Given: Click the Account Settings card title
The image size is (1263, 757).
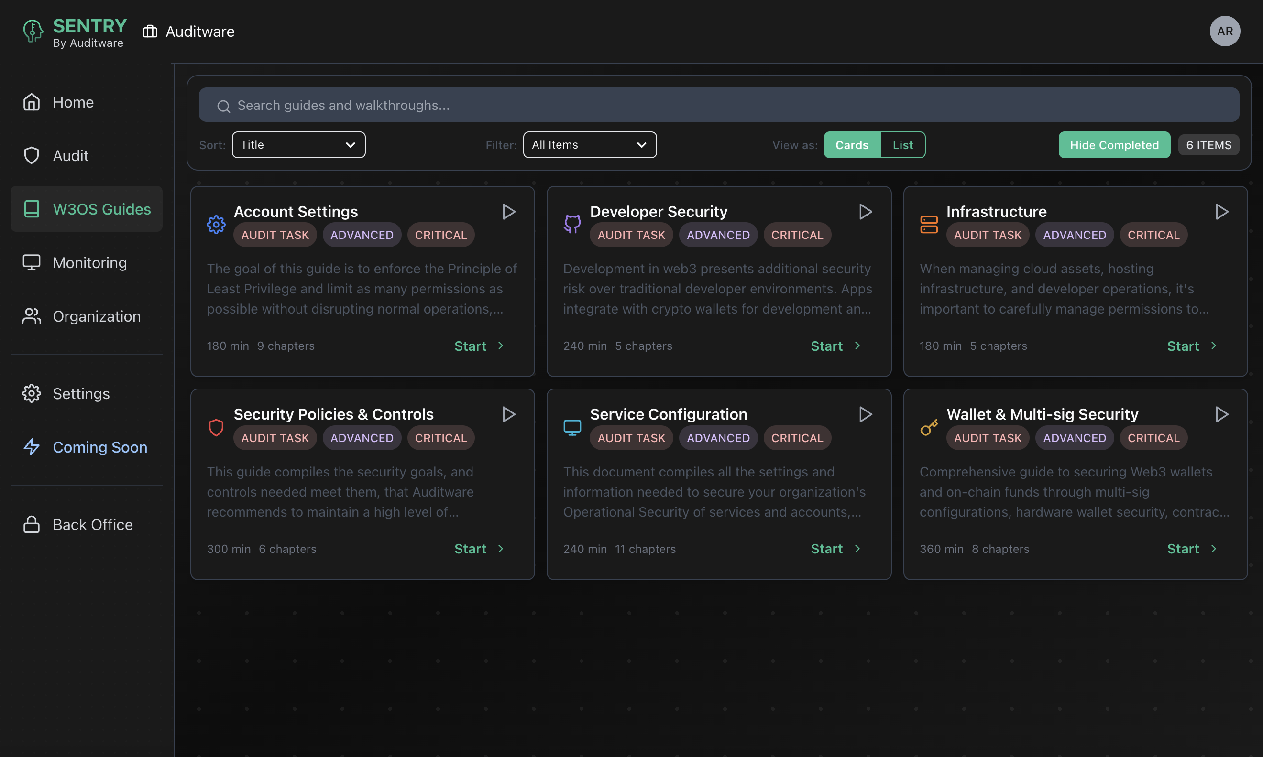Looking at the screenshot, I should [296, 211].
